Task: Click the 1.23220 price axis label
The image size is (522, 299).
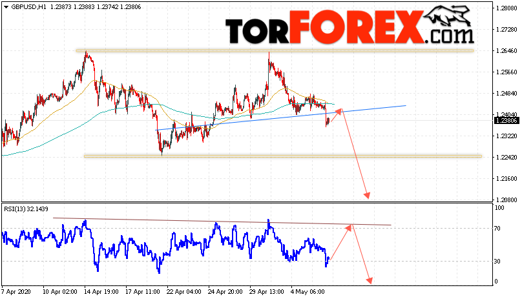Action: 506,136
